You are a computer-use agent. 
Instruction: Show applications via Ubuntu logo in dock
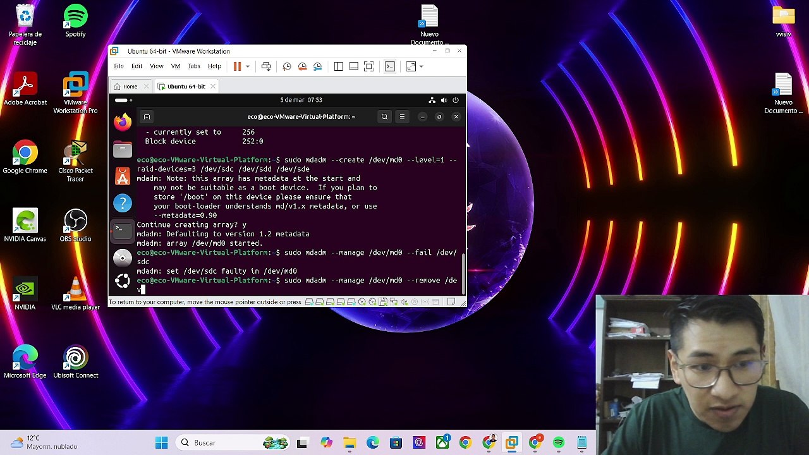[123, 281]
